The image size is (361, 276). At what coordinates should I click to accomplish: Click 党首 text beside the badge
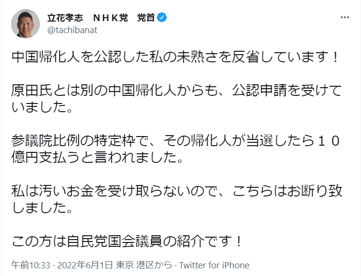coord(146,18)
